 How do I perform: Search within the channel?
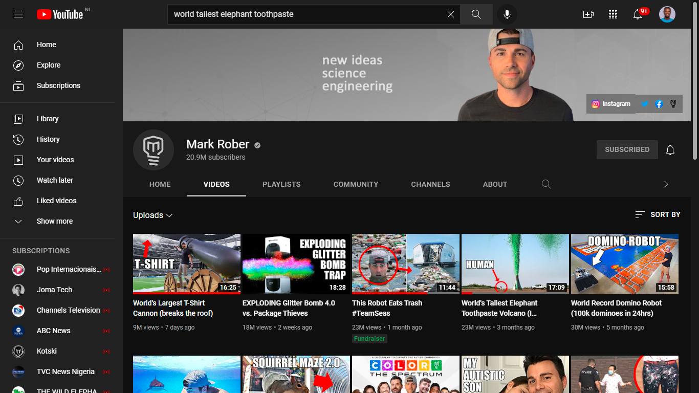pos(547,184)
